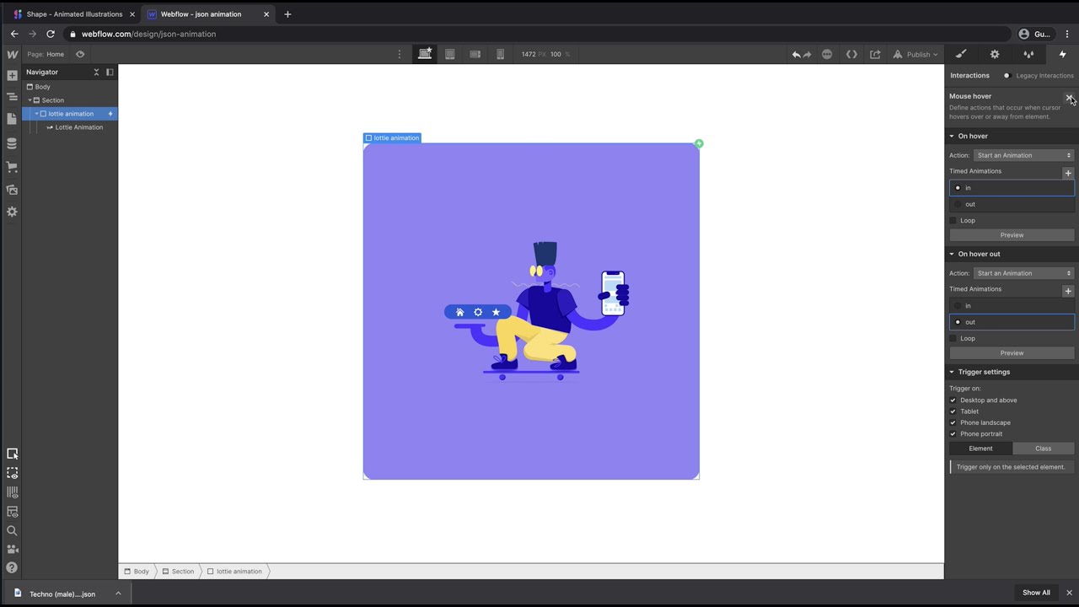Open the Help question mark icon

tap(12, 567)
